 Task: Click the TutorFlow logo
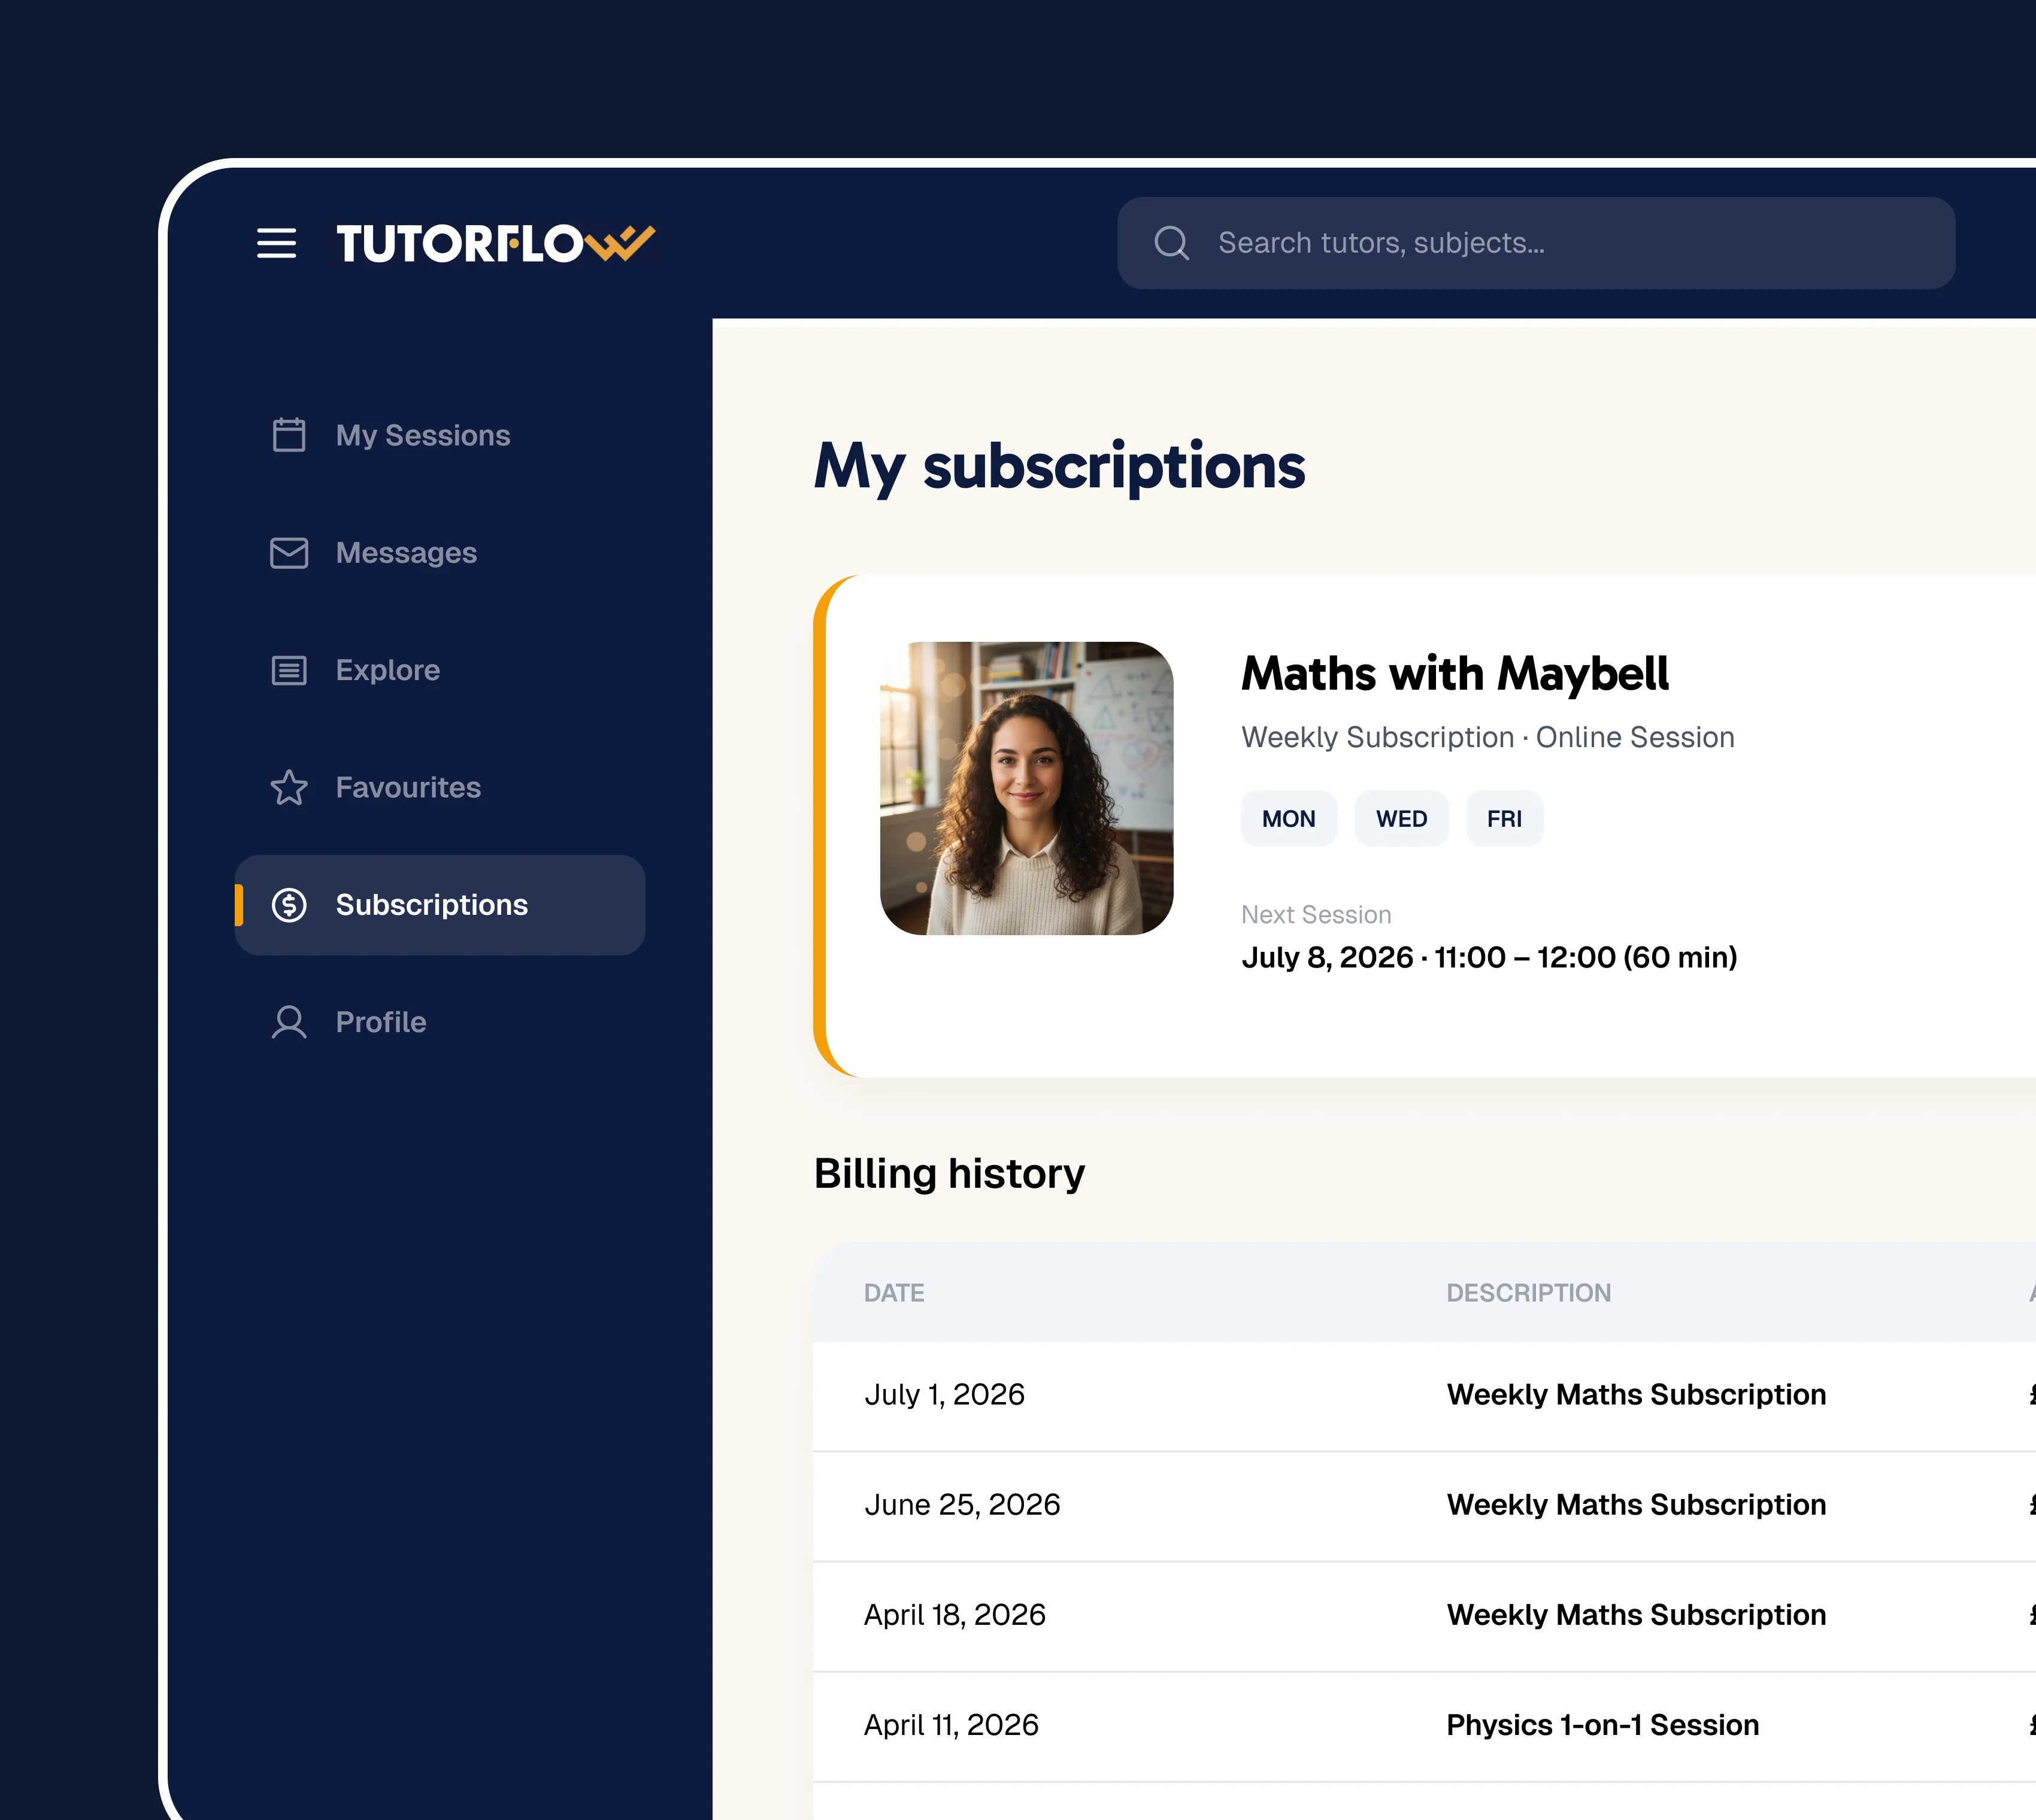coord(495,243)
